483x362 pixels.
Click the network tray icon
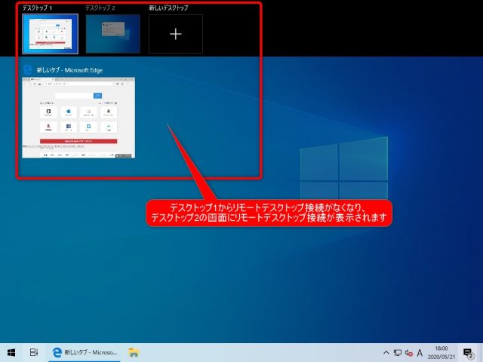point(398,353)
